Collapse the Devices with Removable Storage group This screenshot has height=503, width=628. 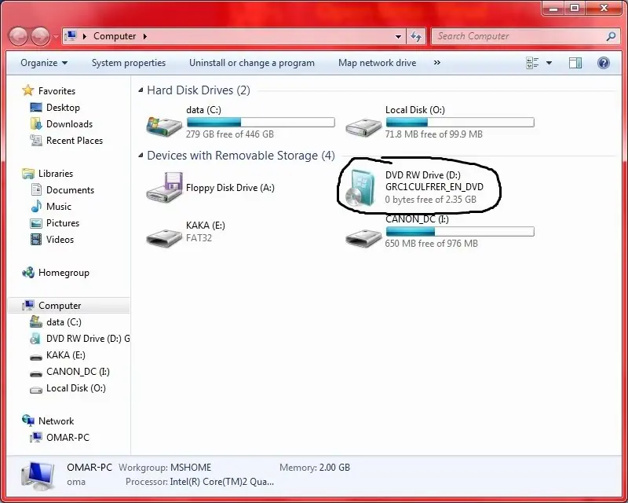pos(140,156)
